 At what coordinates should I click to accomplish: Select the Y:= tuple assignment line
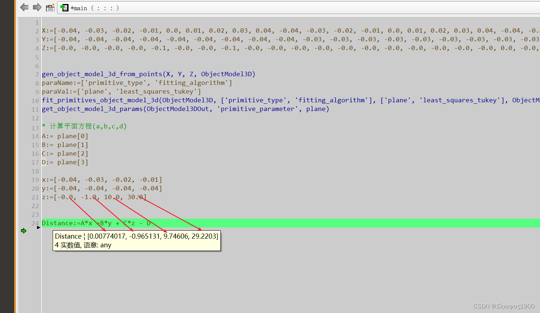pyautogui.click(x=291, y=40)
